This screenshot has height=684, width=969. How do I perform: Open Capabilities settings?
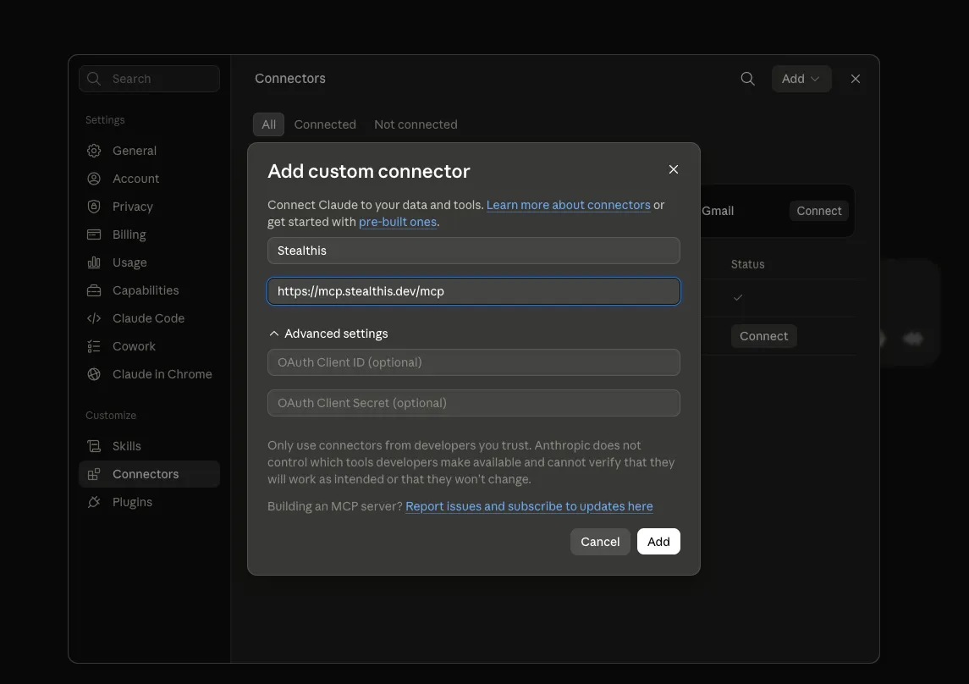(149, 290)
